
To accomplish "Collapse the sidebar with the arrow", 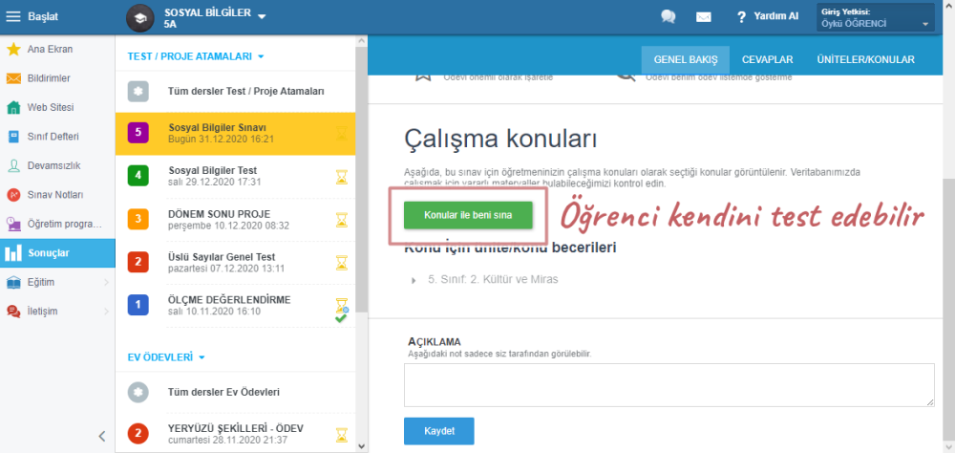I will click(x=102, y=436).
